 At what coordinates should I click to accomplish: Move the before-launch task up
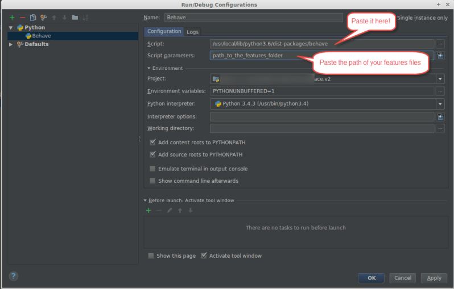[180, 211]
